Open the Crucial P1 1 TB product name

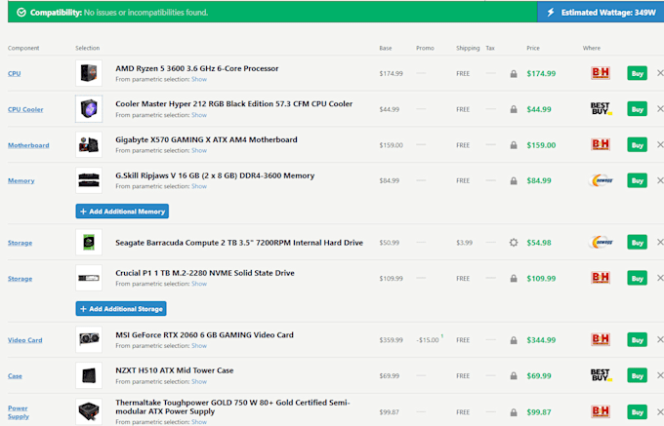pyautogui.click(x=205, y=273)
